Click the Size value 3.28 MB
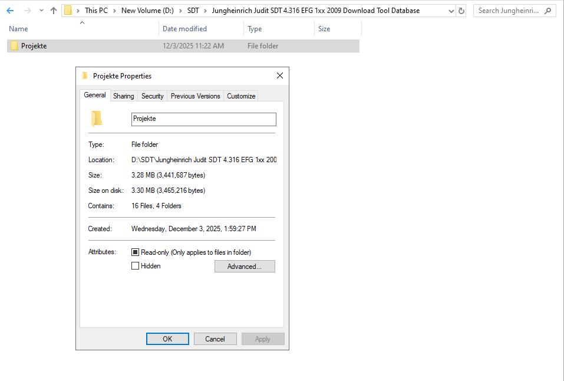 [x=168, y=175]
